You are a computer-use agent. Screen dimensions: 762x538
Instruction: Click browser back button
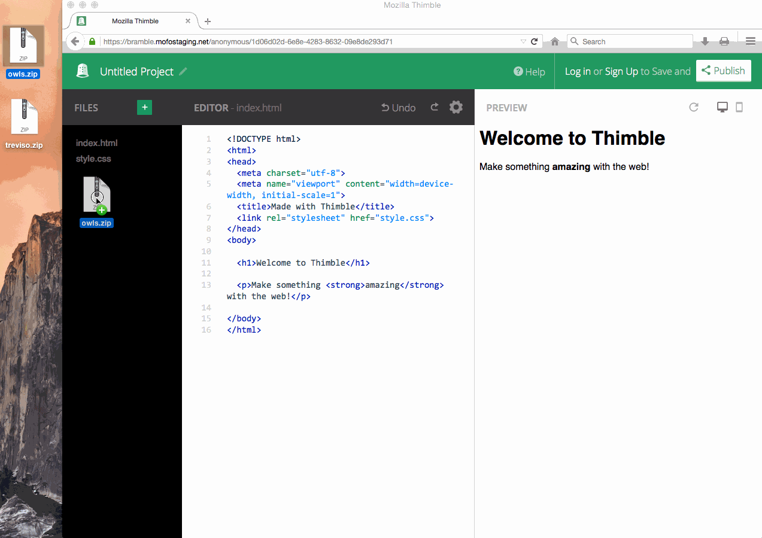75,41
